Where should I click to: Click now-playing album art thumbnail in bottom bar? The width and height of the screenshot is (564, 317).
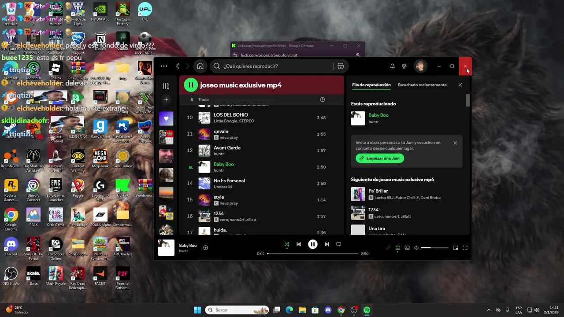pos(166,248)
